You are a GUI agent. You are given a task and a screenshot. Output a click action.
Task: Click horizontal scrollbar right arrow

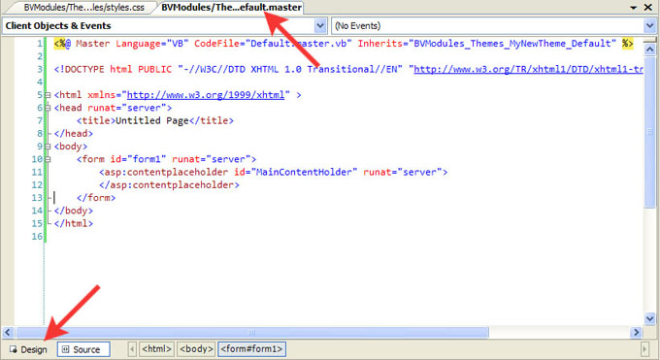coord(636,332)
